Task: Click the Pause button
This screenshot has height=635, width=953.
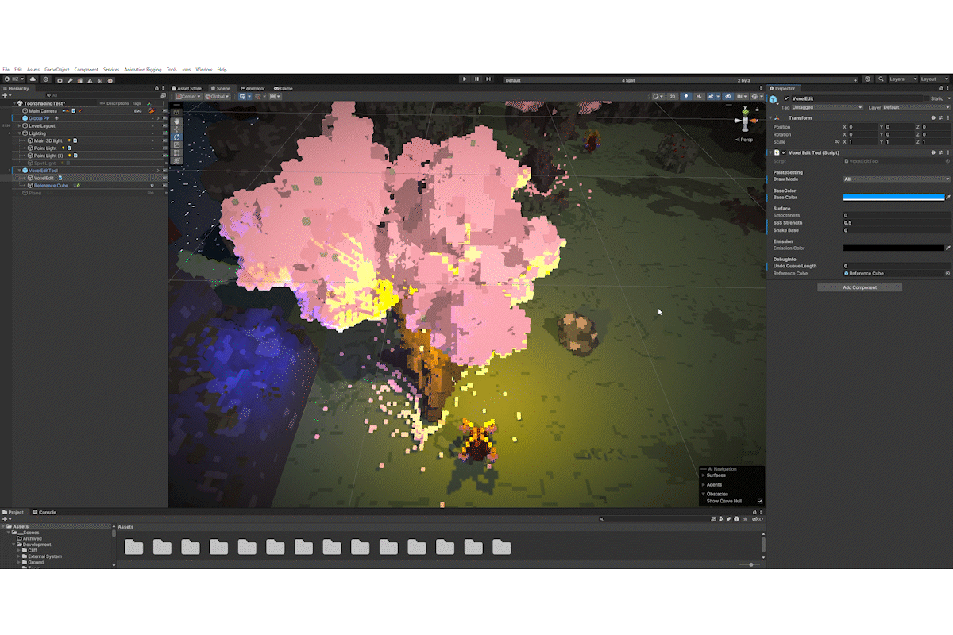Action: [x=476, y=79]
